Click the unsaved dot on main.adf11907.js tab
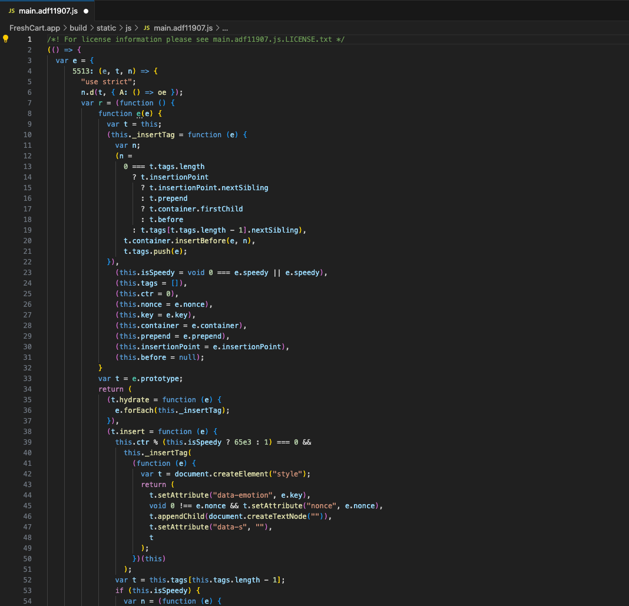Viewport: 629px width, 606px height. pyautogui.click(x=86, y=11)
